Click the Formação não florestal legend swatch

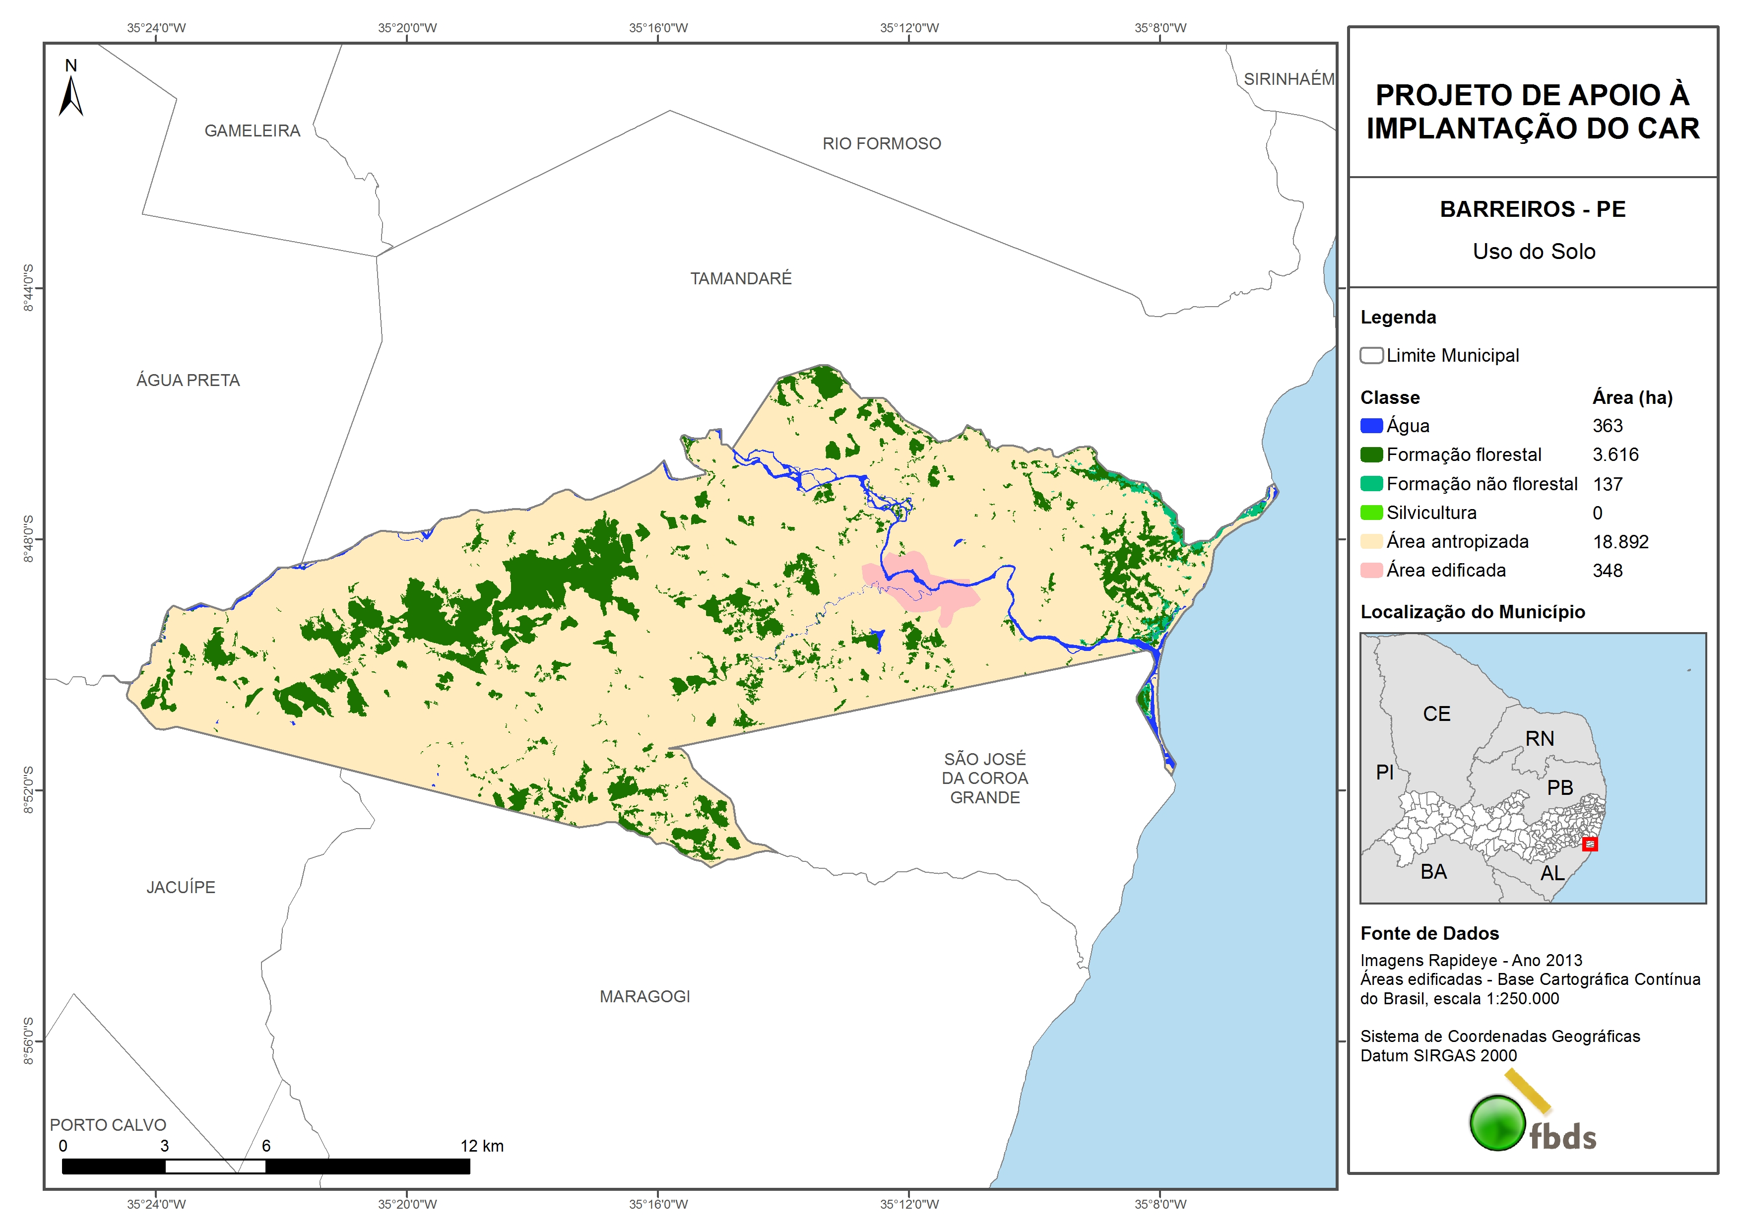point(1371,484)
